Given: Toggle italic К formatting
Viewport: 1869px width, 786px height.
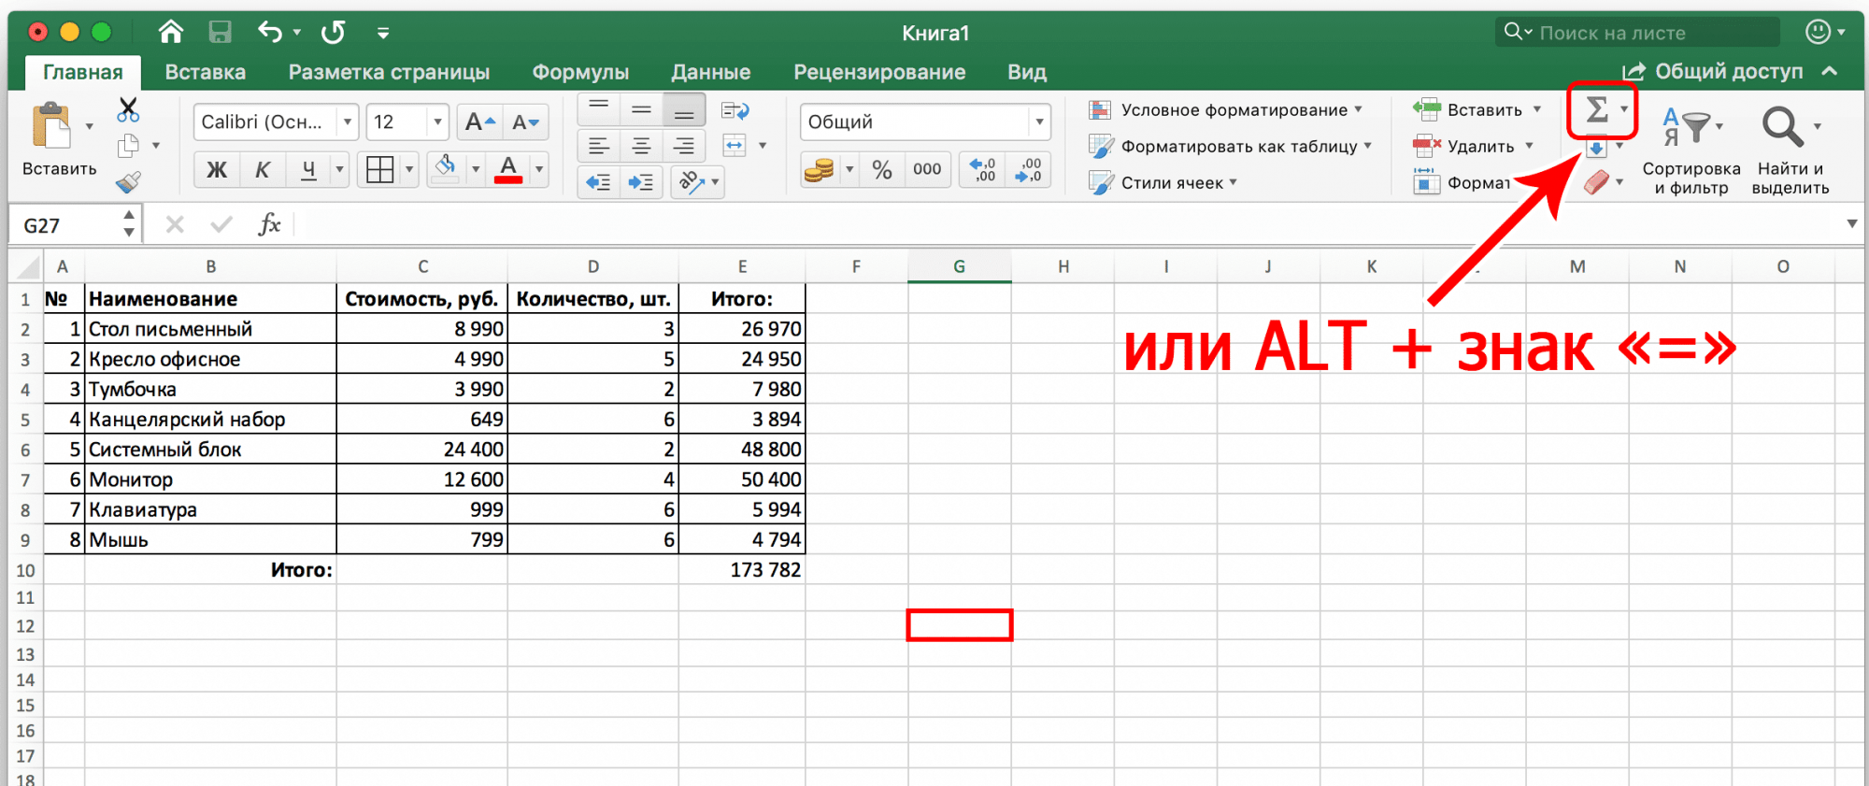Looking at the screenshot, I should pyautogui.click(x=263, y=170).
